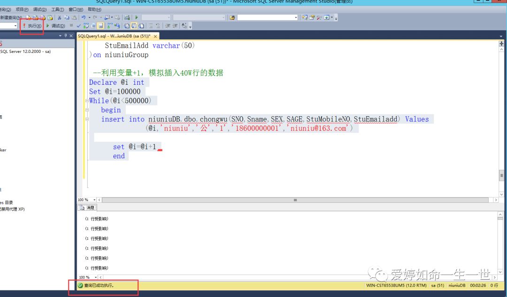This screenshot has height=297, width=507.
Task: Click editor vertical scrollbar thumb
Action: pyautogui.click(x=501, y=176)
